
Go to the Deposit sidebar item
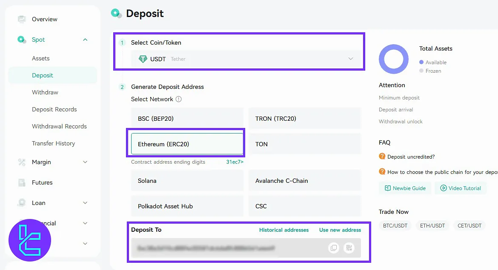pyautogui.click(x=53, y=76)
